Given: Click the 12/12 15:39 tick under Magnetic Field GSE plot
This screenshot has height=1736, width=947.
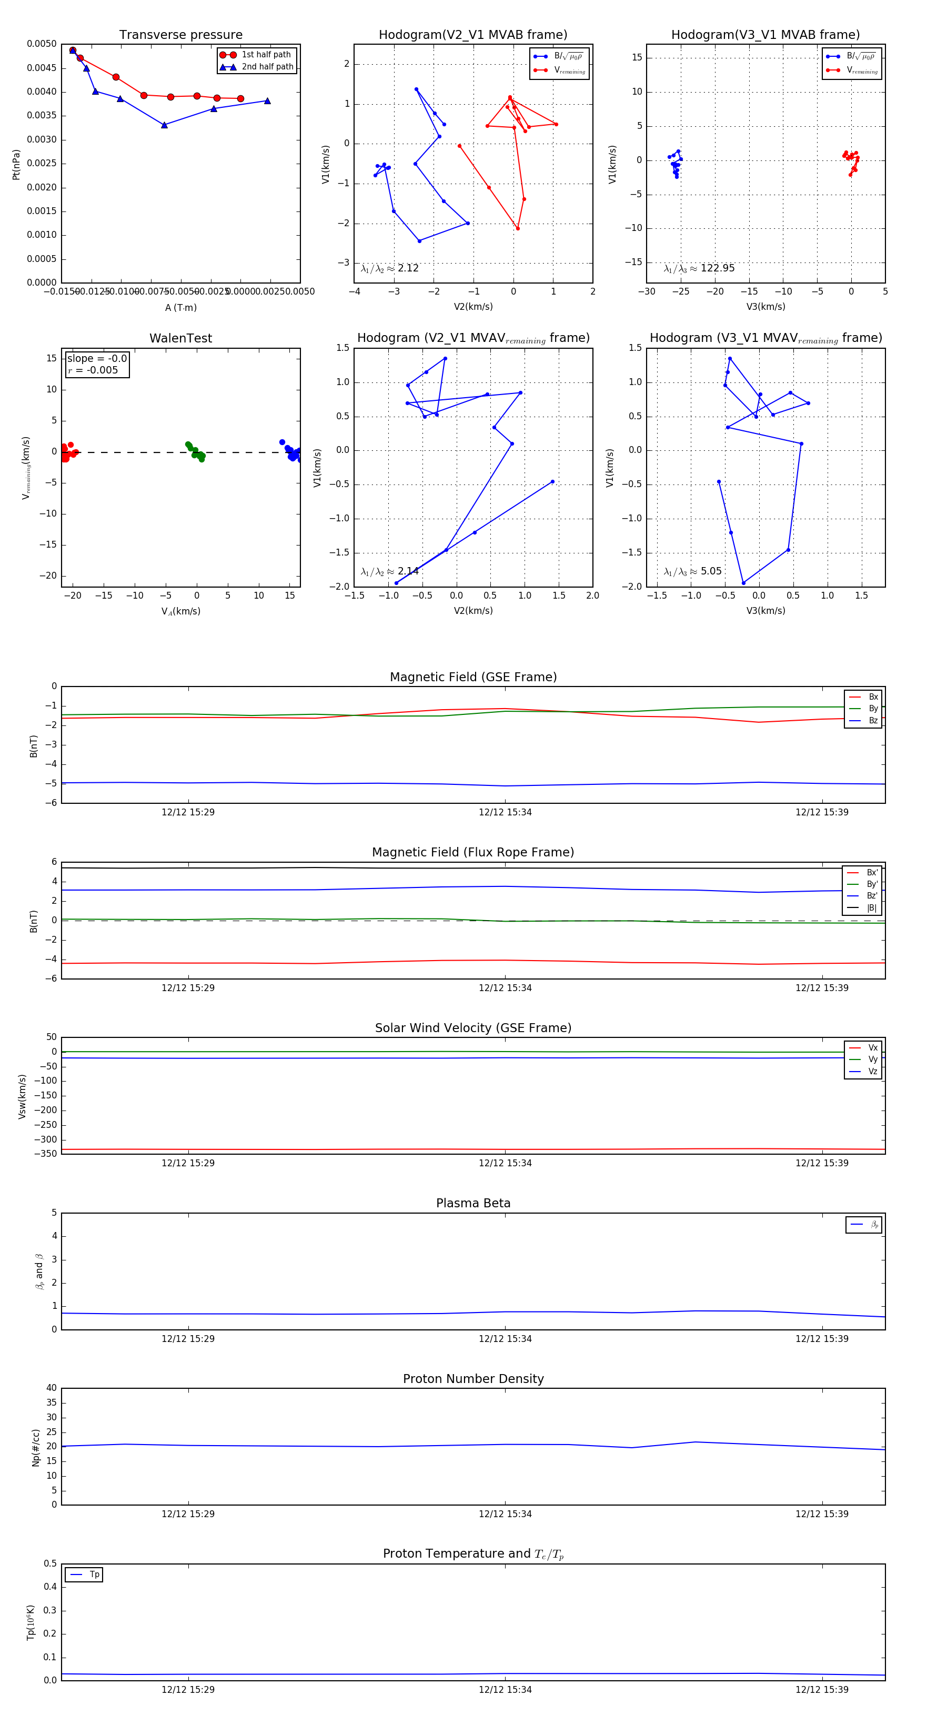Looking at the screenshot, I should [822, 813].
